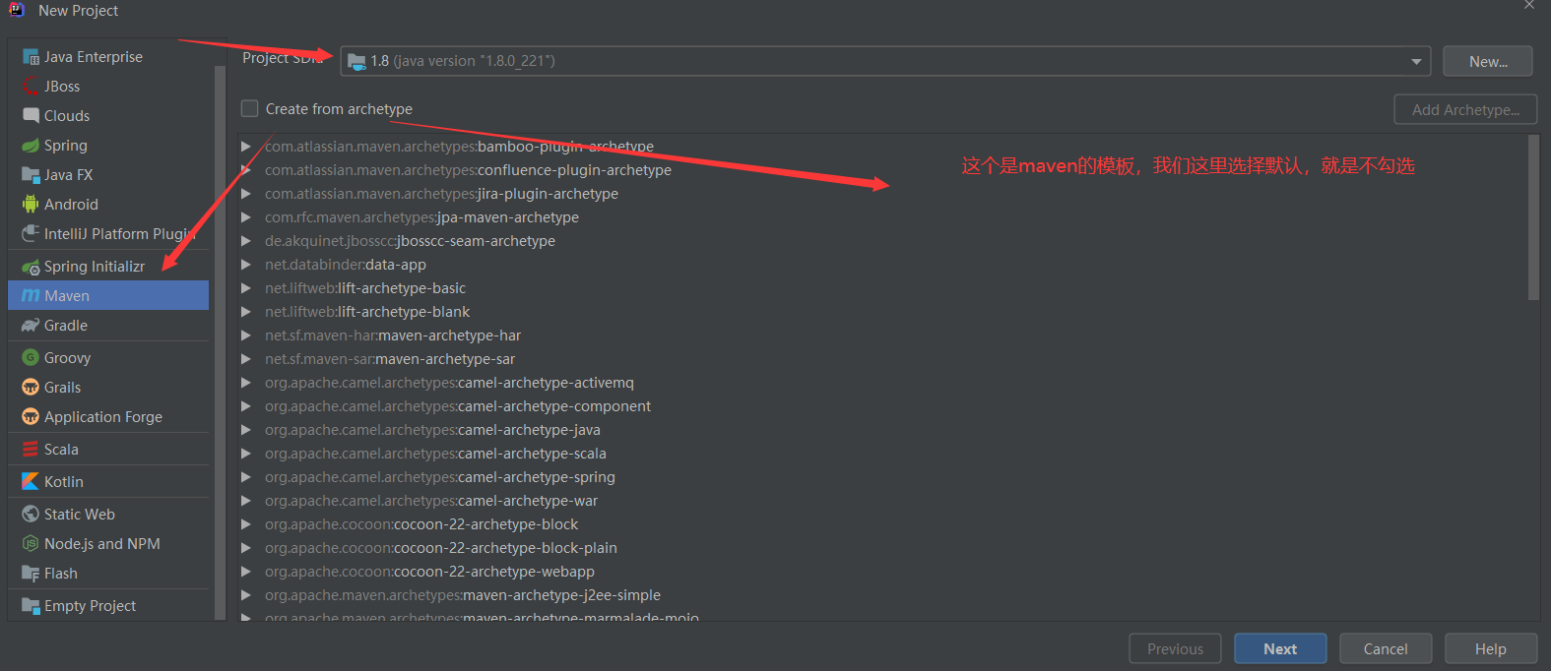Click the project type list scrollbar
The height and width of the screenshot is (671, 1551).
pos(220,344)
